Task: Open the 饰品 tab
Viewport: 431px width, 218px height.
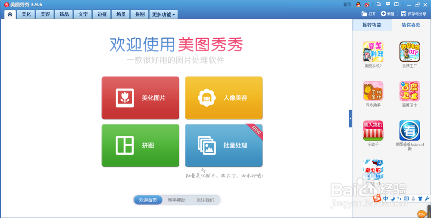Action: click(x=64, y=14)
